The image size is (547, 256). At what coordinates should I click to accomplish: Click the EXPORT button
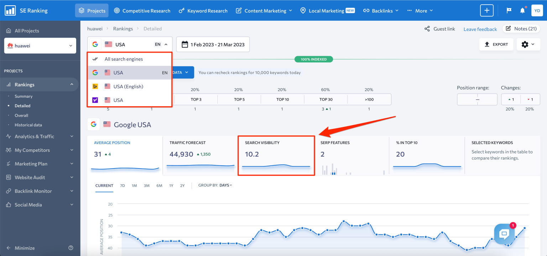coord(496,44)
